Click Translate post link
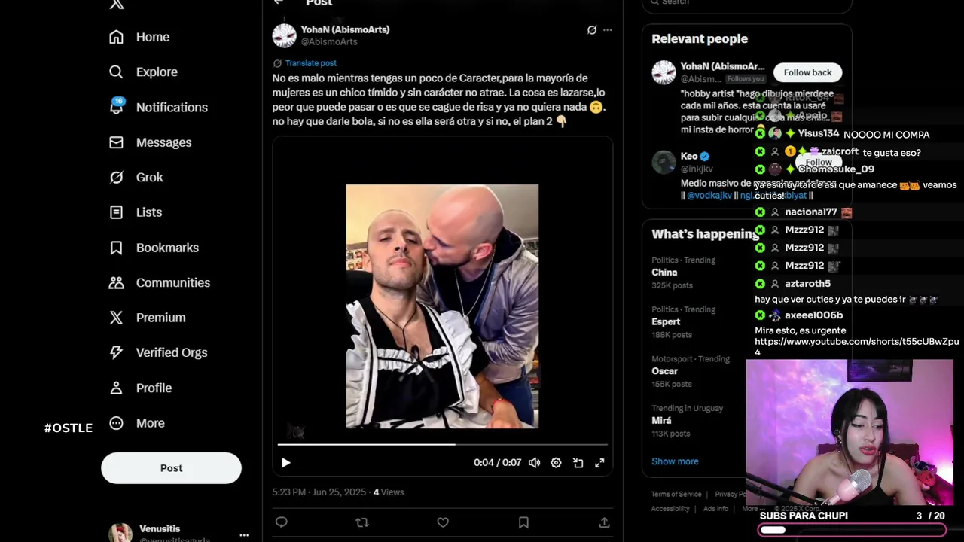 point(310,63)
